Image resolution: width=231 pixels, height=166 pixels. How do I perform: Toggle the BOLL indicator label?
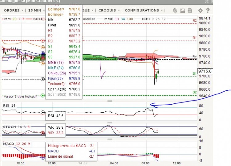[x=38, y=19]
